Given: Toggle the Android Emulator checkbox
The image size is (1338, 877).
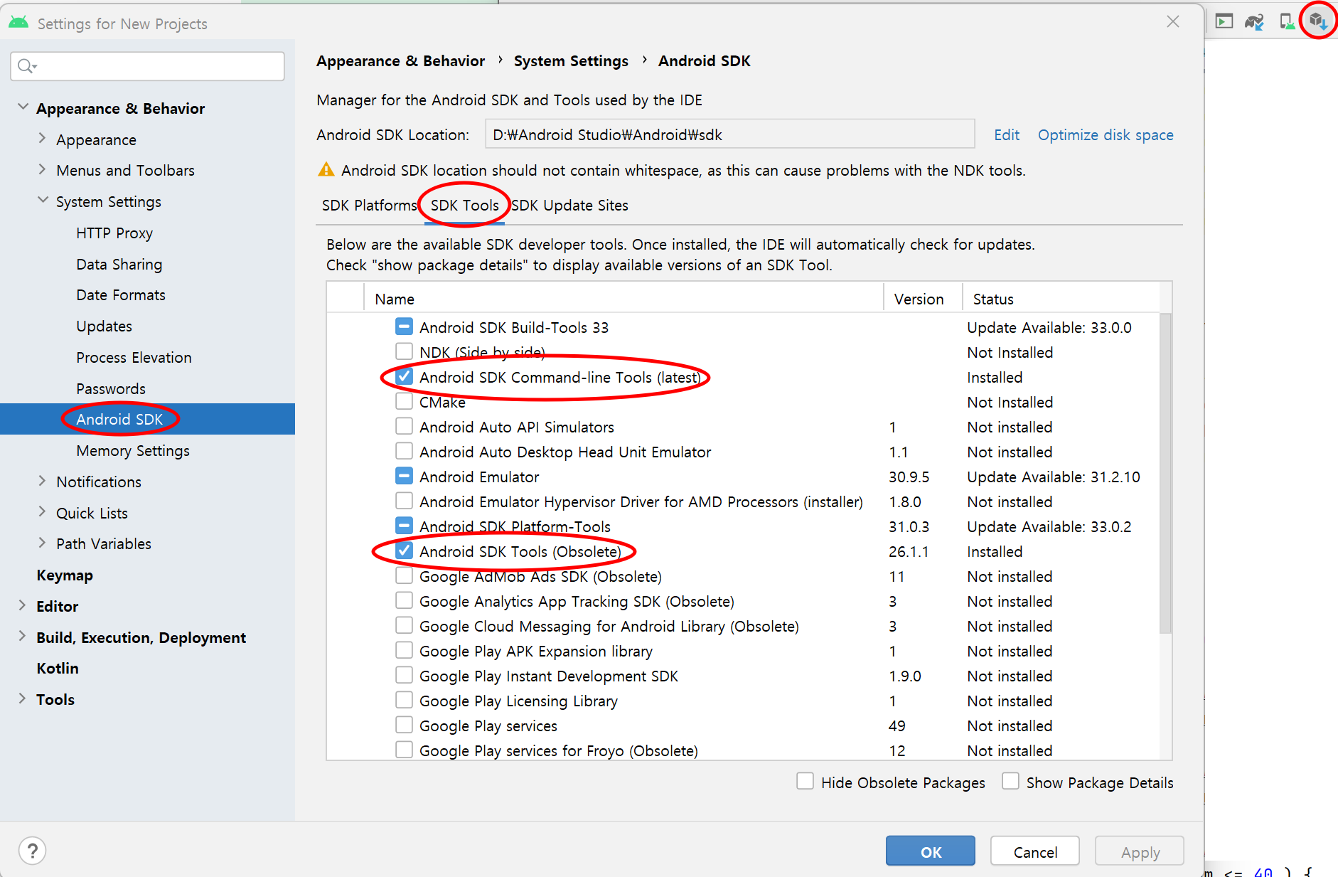Looking at the screenshot, I should click(404, 476).
